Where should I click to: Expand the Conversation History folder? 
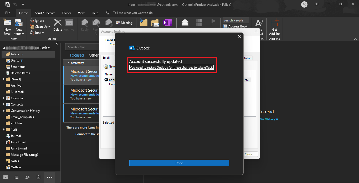click(x=4, y=111)
